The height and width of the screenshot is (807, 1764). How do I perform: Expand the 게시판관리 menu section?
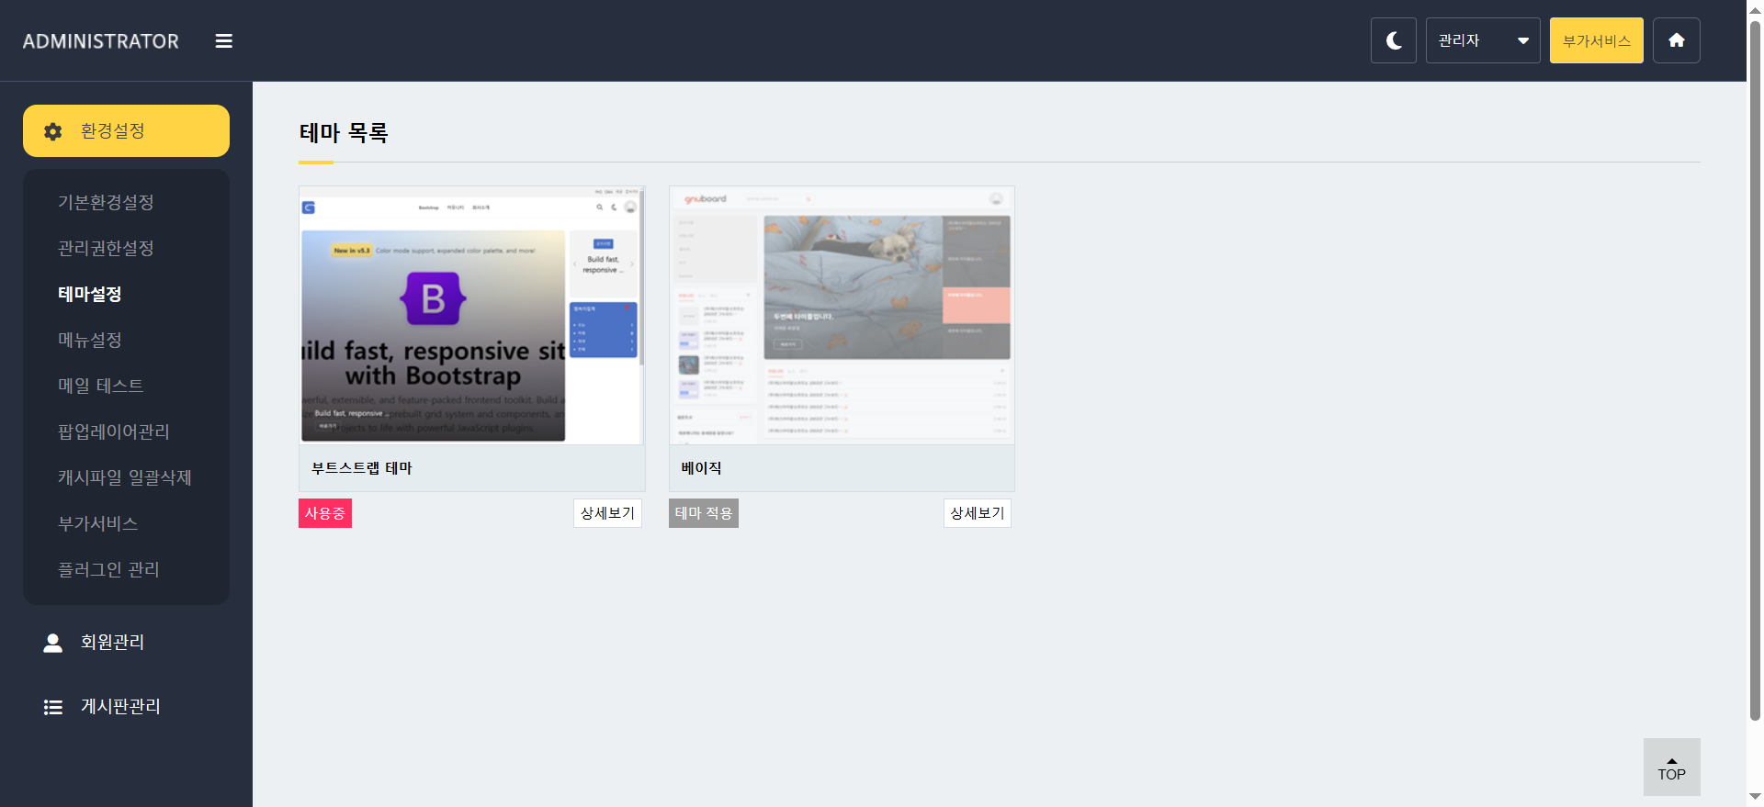tap(120, 707)
